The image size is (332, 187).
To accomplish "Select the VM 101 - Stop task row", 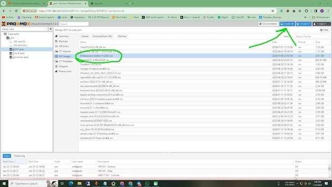I will 165,171.
